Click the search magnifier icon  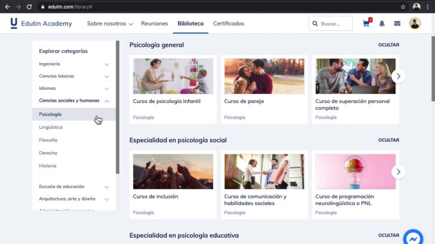(315, 24)
